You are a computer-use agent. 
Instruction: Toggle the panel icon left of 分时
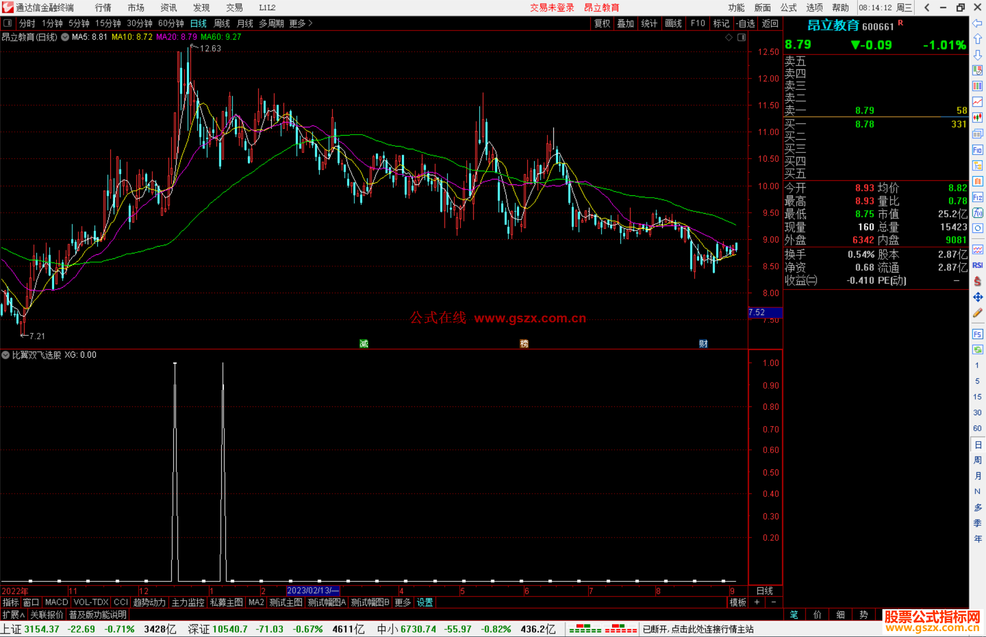point(8,23)
